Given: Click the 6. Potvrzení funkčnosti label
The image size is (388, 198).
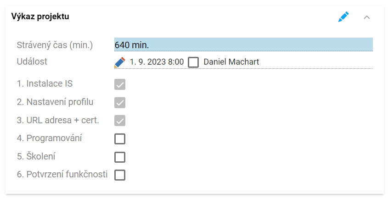Looking at the screenshot, I should [62, 174].
